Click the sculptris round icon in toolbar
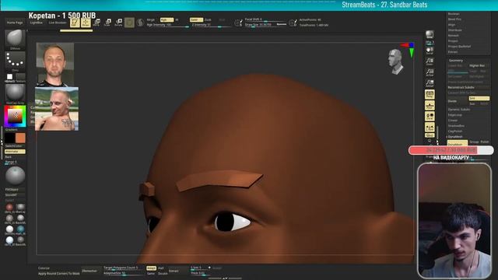 [140, 23]
